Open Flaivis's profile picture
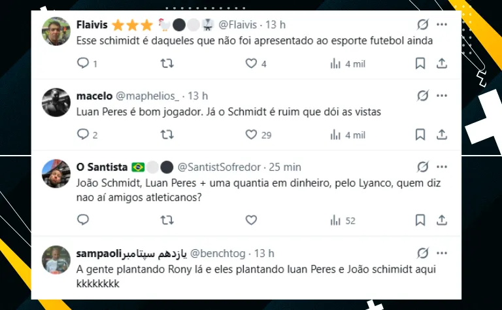This screenshot has width=502, height=310. [x=56, y=31]
